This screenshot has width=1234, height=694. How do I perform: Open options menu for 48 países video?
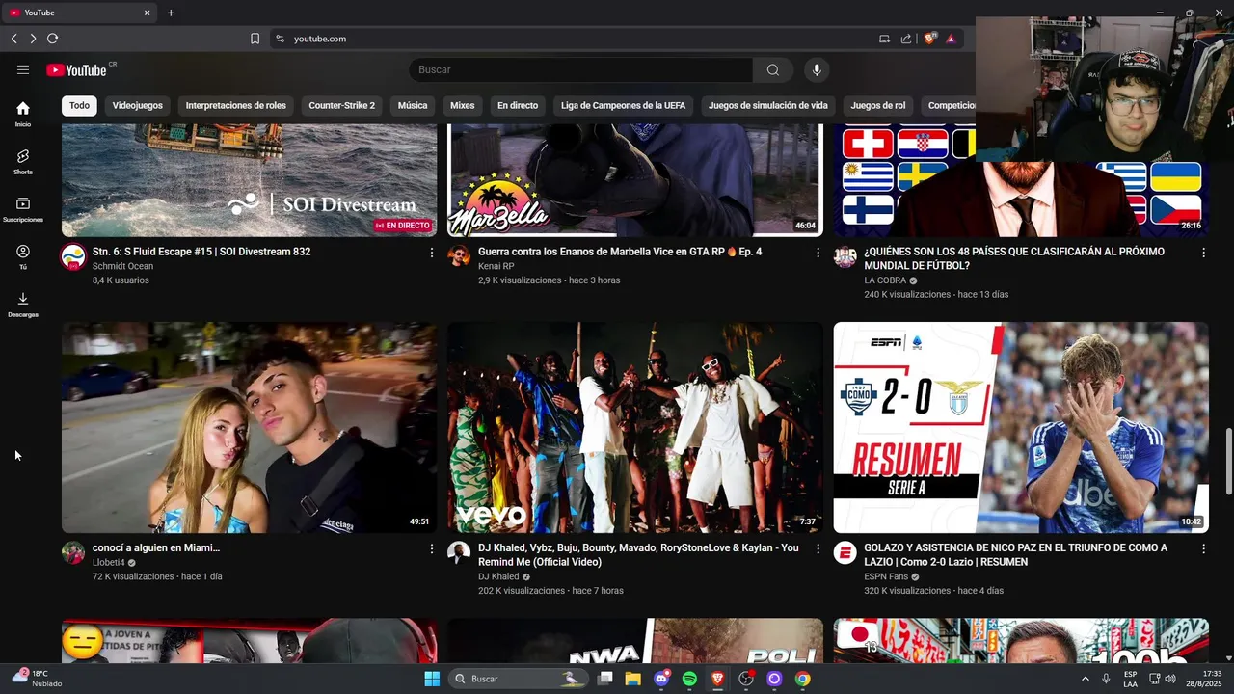tap(1203, 253)
